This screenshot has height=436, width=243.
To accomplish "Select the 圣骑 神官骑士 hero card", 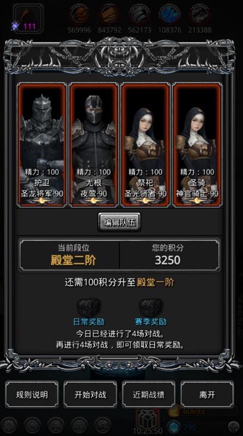I will click(197, 145).
